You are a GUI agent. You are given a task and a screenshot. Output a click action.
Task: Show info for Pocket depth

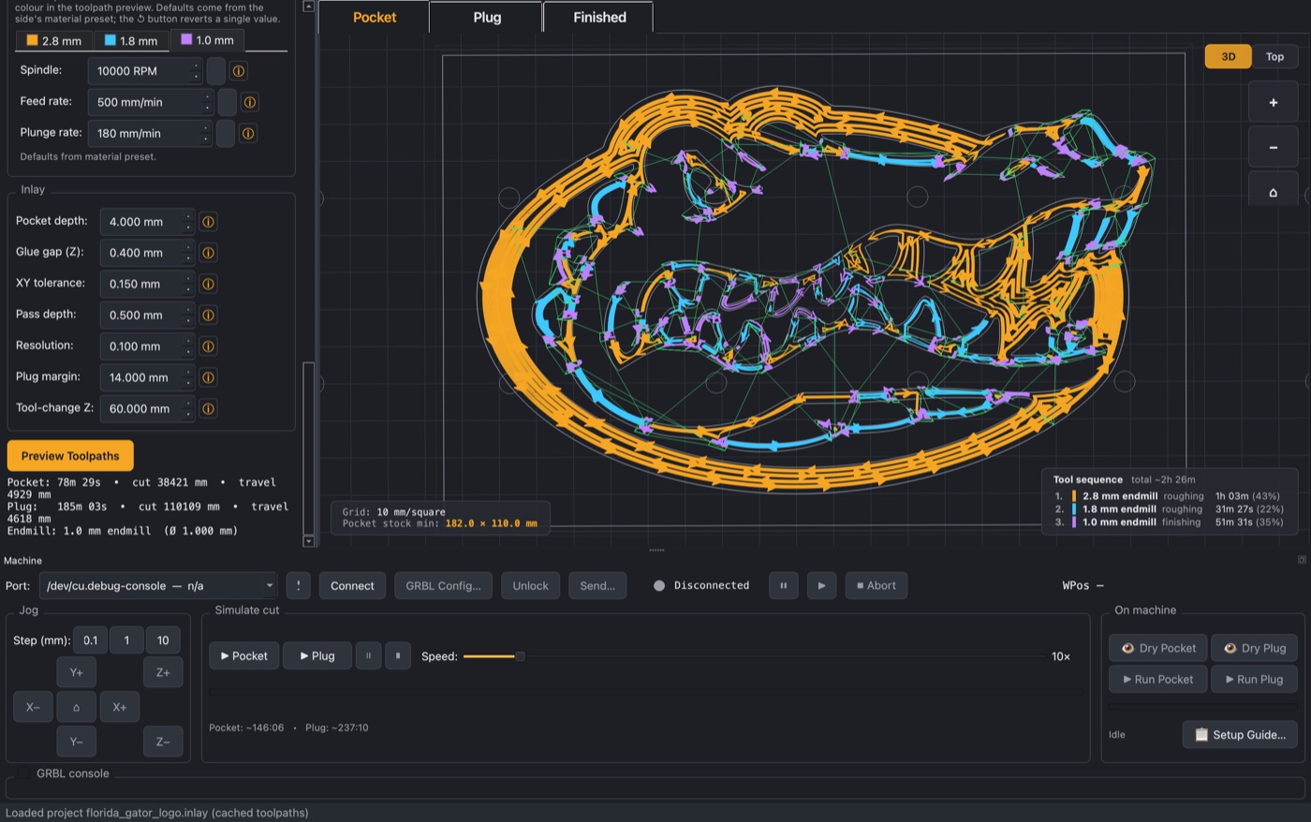click(x=208, y=222)
